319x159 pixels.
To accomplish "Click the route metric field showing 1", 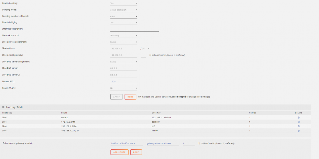I will 189,143.
